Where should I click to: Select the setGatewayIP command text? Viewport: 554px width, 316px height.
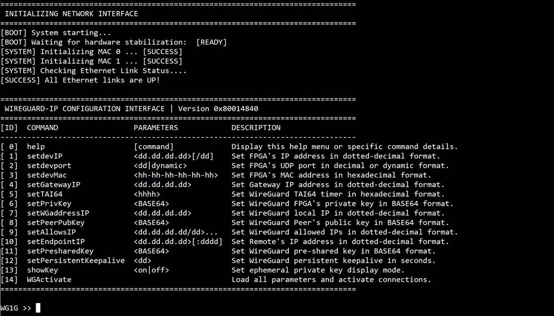point(53,185)
